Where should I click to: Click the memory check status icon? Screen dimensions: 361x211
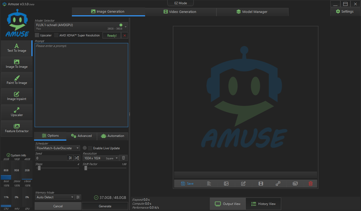pyautogui.click(x=96, y=198)
